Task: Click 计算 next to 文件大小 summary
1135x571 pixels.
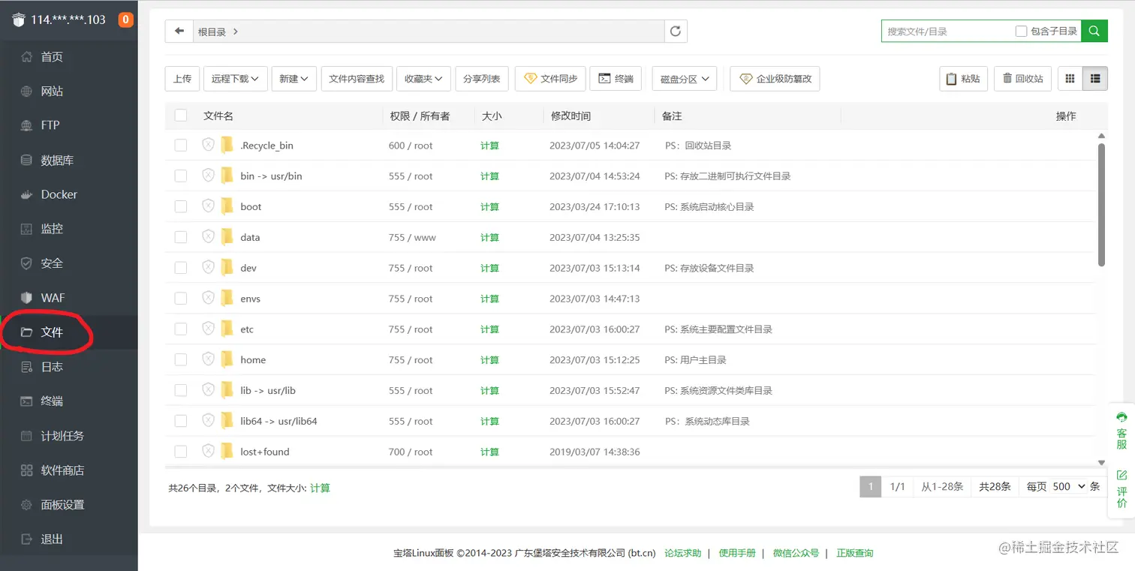Action: [x=321, y=488]
